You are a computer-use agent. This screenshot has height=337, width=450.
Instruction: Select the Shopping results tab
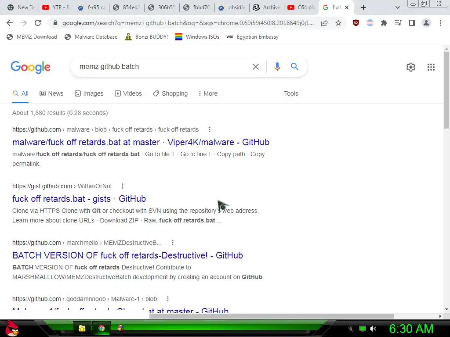170,94
